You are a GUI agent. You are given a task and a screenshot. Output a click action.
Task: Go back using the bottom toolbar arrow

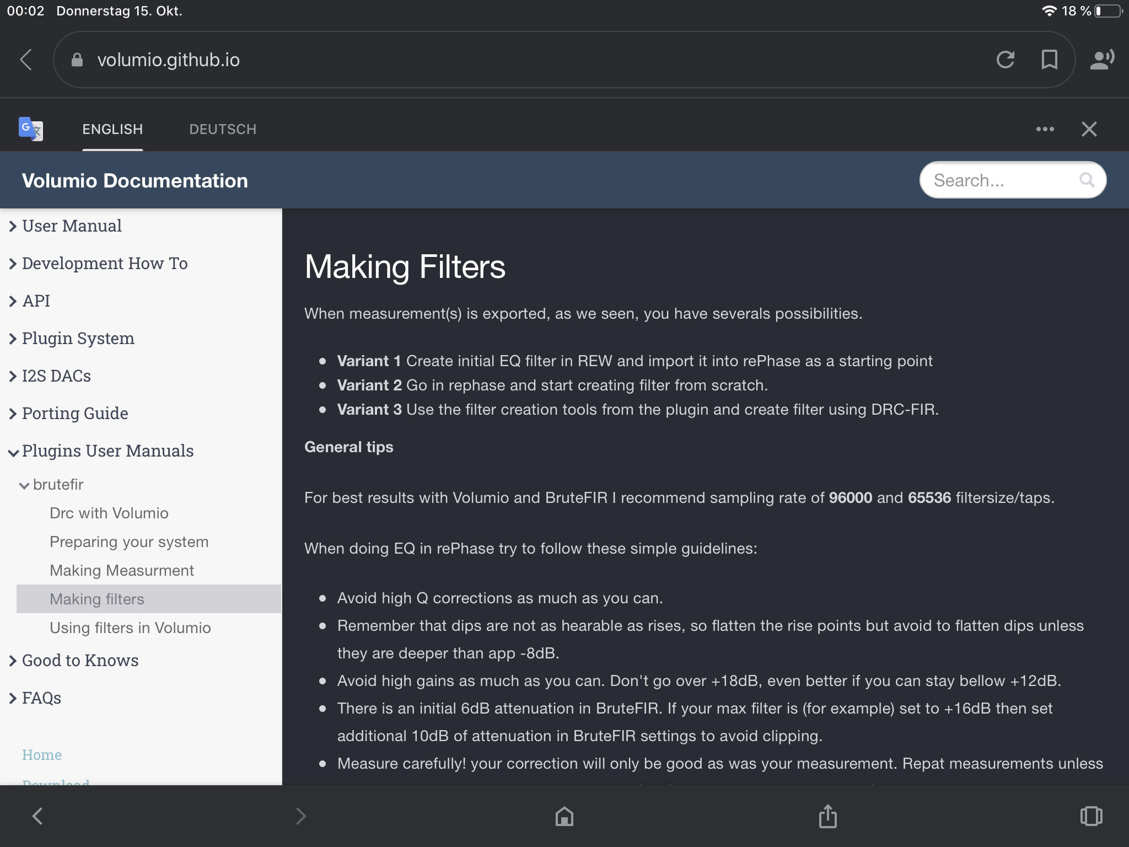[x=37, y=816]
